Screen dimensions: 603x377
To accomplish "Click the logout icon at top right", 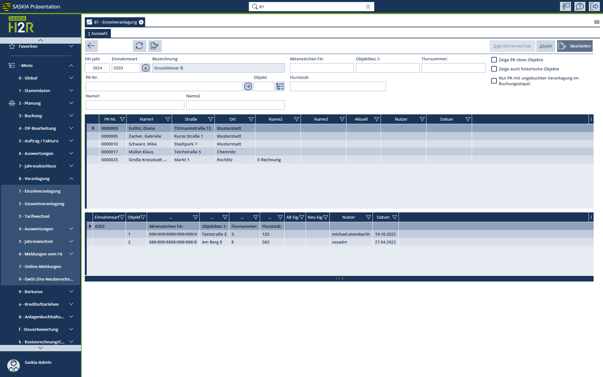I will (x=594, y=6).
